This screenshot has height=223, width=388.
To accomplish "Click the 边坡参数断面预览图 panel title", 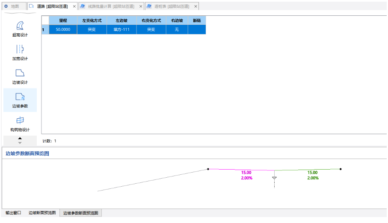I will click(x=27, y=153).
